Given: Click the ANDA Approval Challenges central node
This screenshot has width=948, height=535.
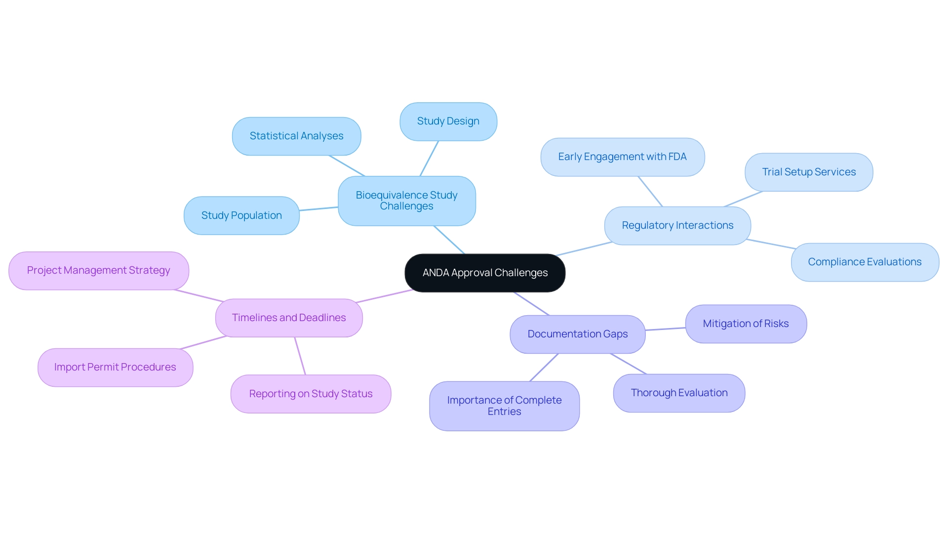Looking at the screenshot, I should (x=484, y=272).
